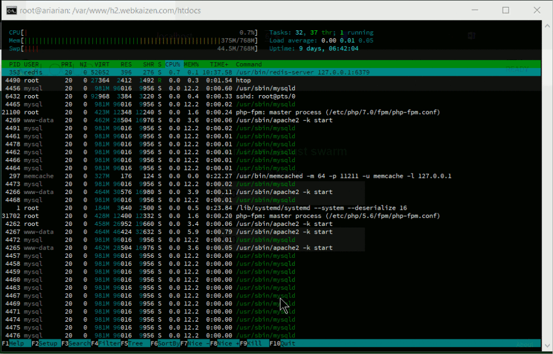Click the PRI column header
Screen dimensions: 553x354
point(66,64)
